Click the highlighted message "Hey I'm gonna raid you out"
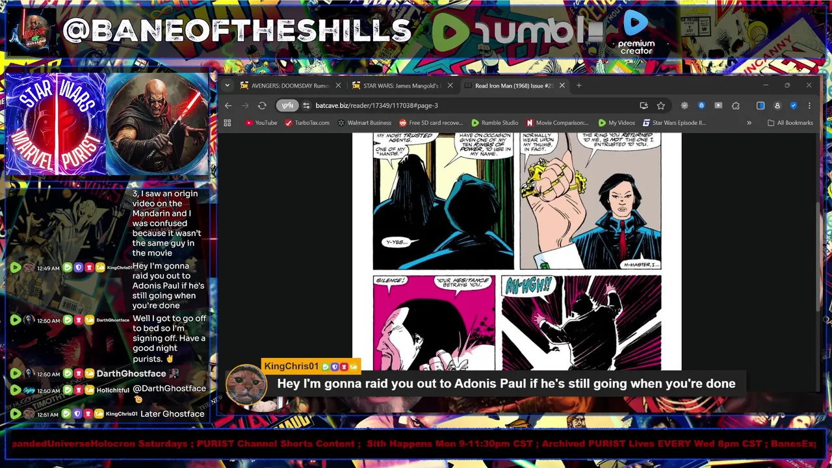The width and height of the screenshot is (832, 468). click(506, 383)
